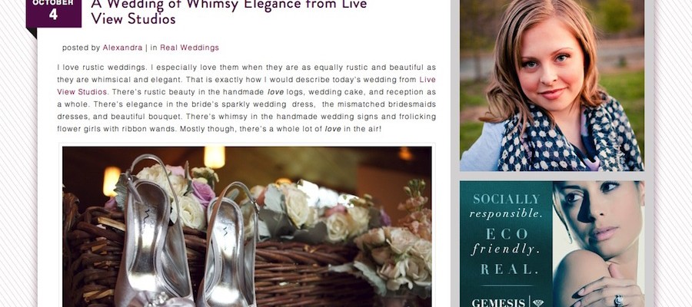The image size is (692, 307).
Task: Click the Gemesis diamond logo icon
Action: point(538,302)
